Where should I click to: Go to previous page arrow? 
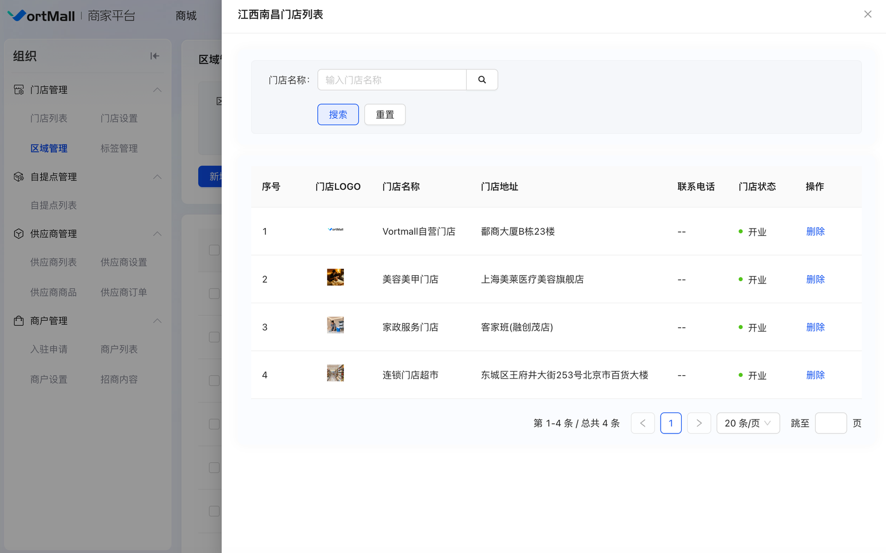(642, 423)
